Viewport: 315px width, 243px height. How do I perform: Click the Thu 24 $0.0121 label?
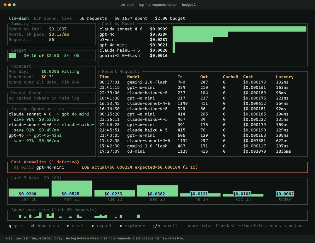(x=199, y=194)
